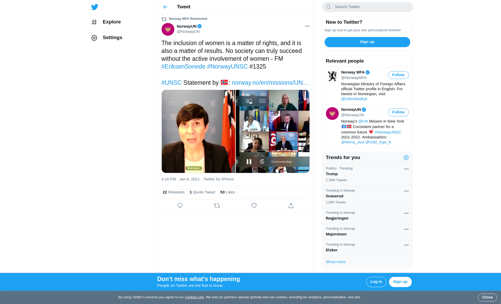The height and width of the screenshot is (304, 501).
Task: Open the Majorstuen trending topic
Action: tap(367, 232)
